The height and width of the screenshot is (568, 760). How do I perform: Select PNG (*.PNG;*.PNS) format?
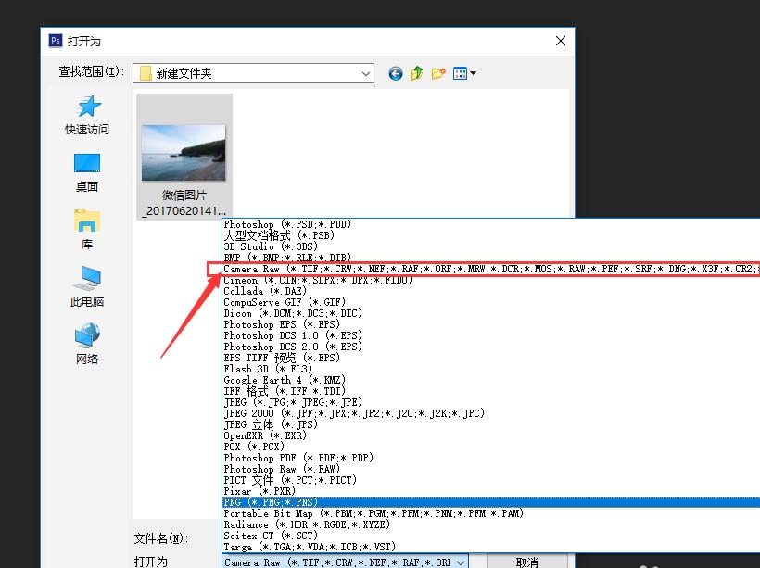pos(490,502)
